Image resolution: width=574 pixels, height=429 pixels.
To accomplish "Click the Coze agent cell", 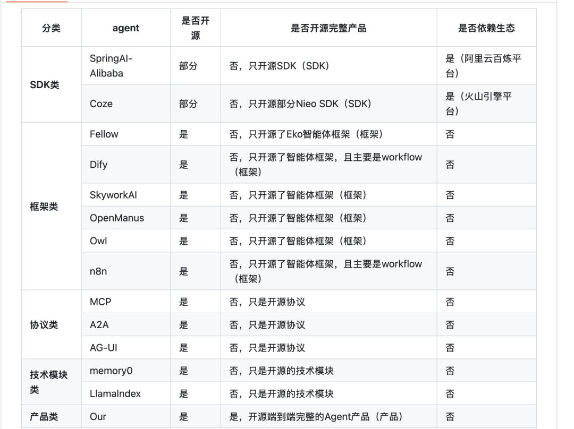I will pyautogui.click(x=125, y=104).
